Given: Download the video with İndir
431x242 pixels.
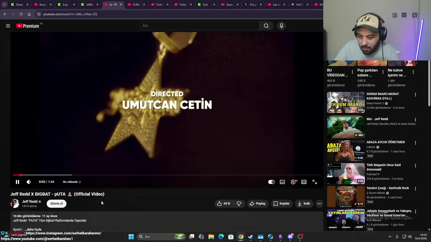Looking at the screenshot, I should click(303, 203).
